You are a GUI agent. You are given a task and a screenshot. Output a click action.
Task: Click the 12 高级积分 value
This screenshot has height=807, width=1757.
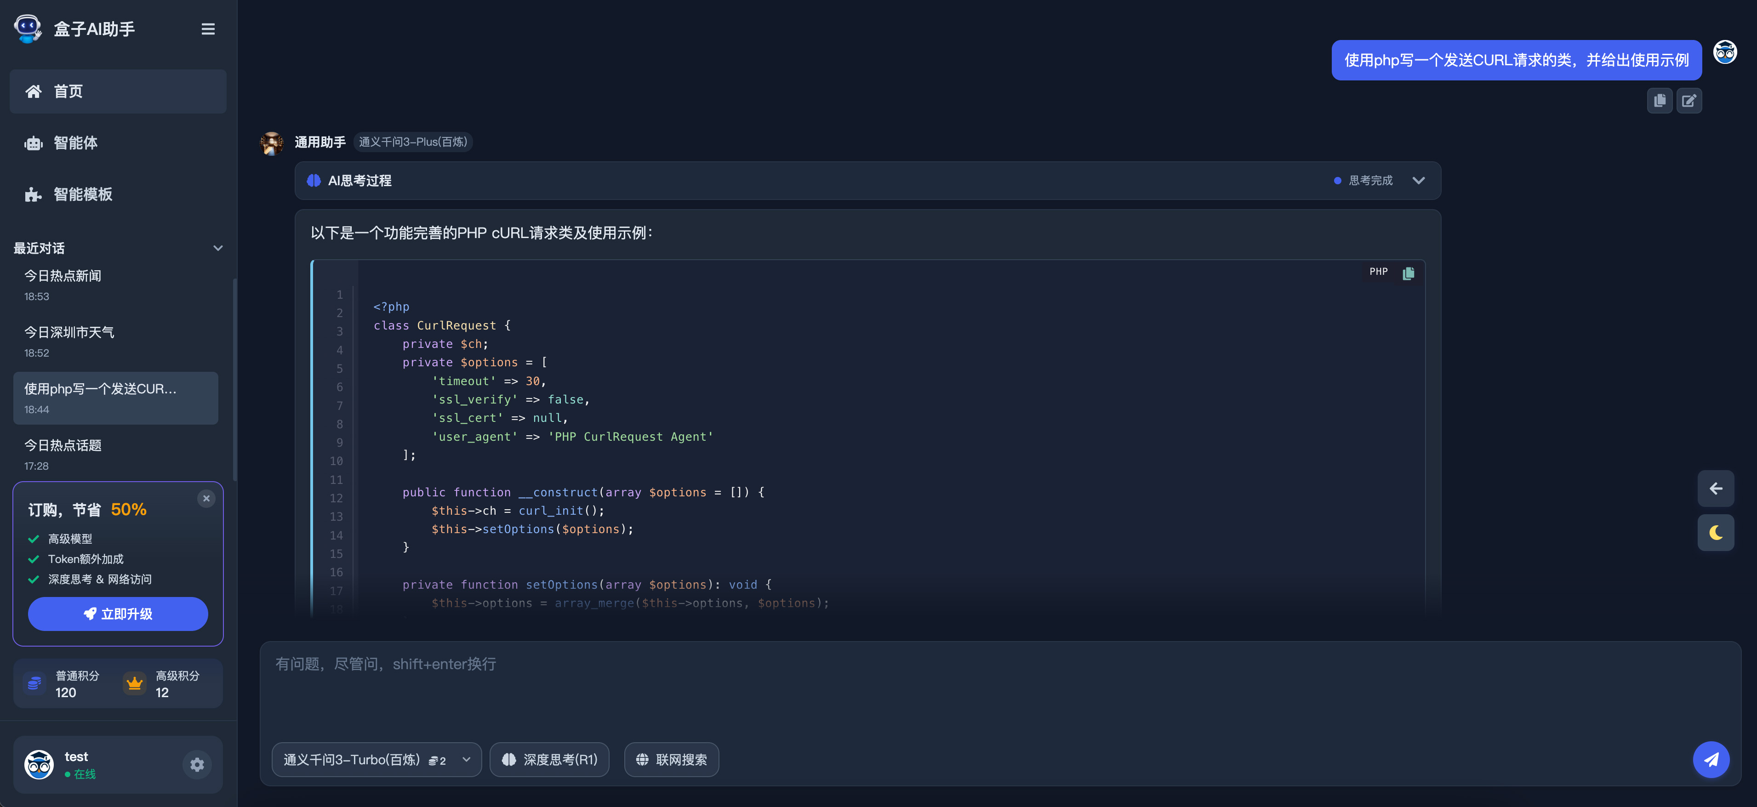(x=162, y=693)
